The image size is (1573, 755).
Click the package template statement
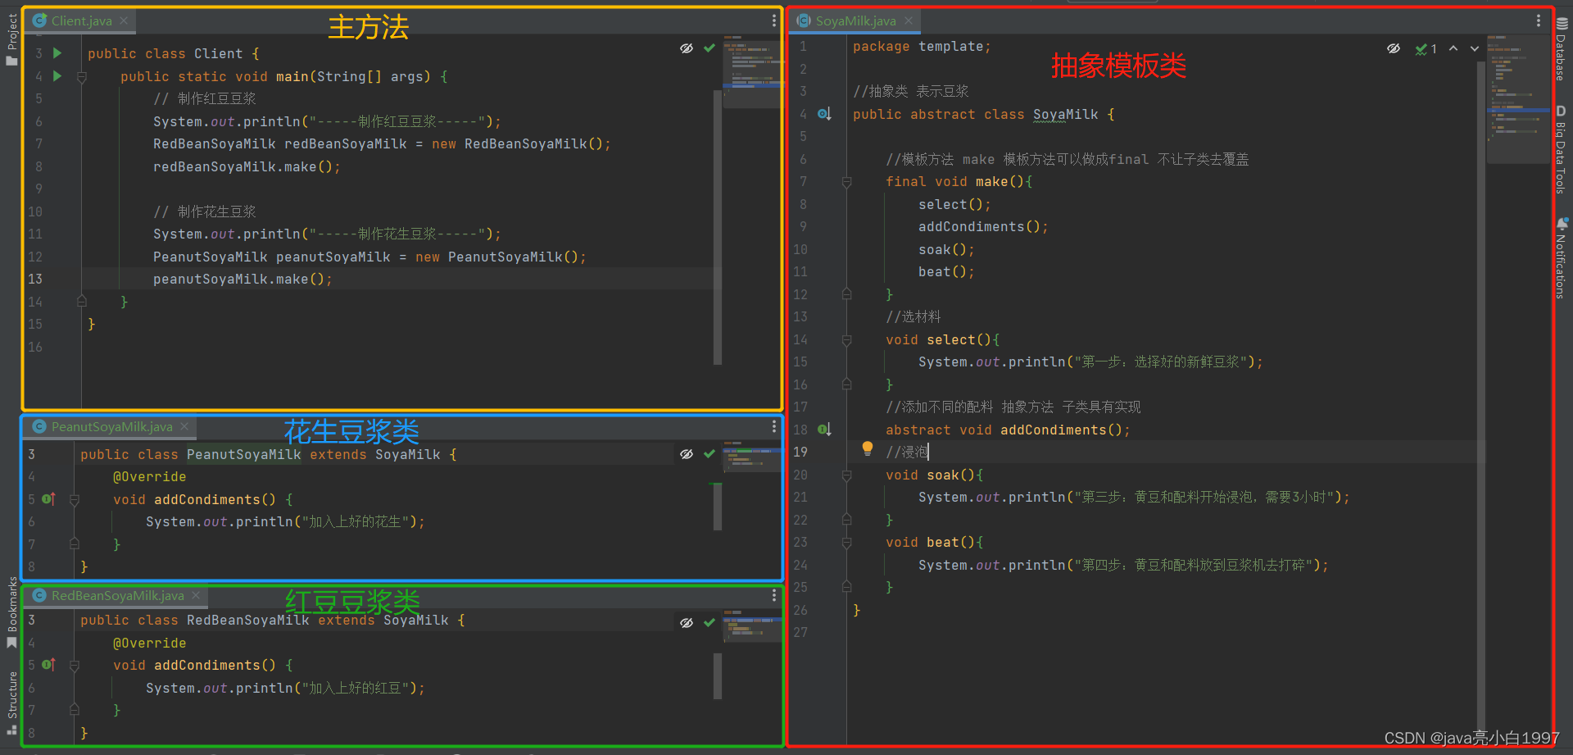tap(922, 47)
